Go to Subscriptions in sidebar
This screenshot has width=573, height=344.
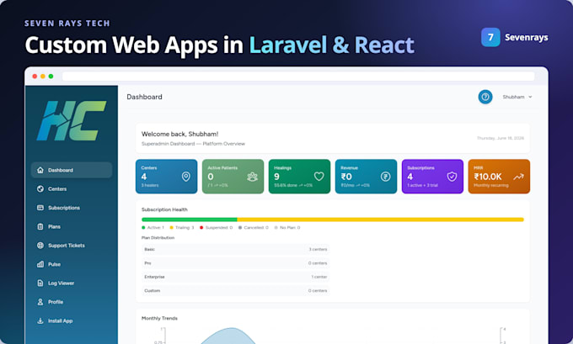(x=72, y=208)
